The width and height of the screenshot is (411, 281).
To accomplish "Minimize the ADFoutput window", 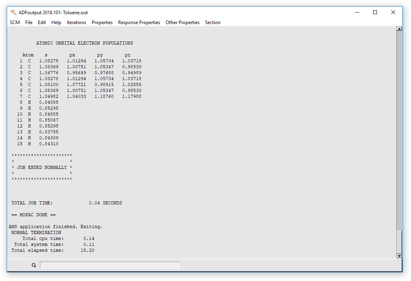I will (x=357, y=12).
